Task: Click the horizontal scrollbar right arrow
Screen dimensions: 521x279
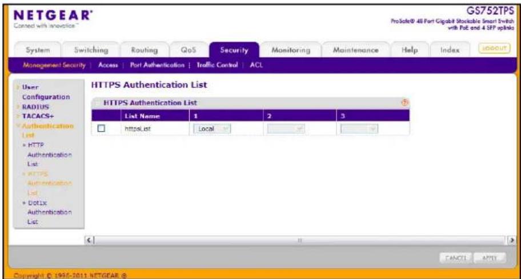Action: click(512, 240)
